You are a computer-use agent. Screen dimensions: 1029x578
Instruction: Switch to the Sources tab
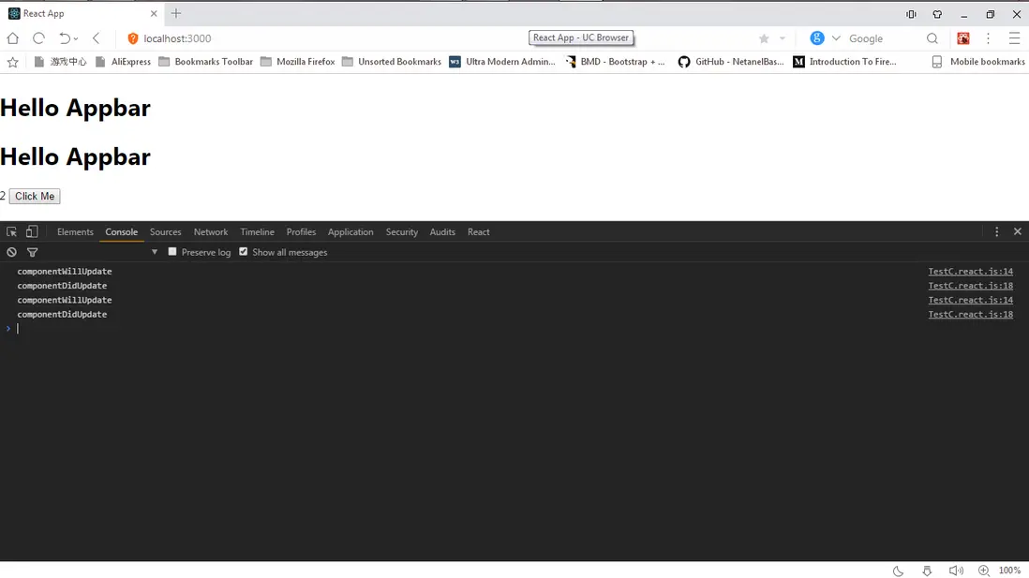pos(165,231)
